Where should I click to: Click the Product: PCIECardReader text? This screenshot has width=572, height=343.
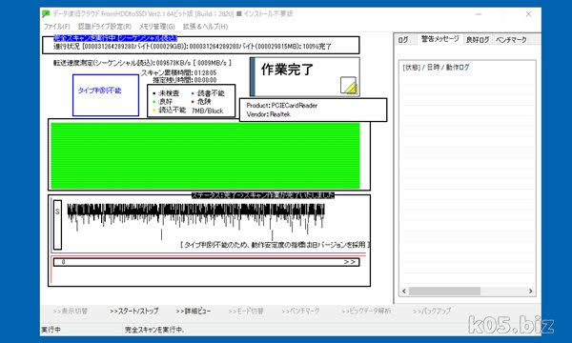point(281,106)
